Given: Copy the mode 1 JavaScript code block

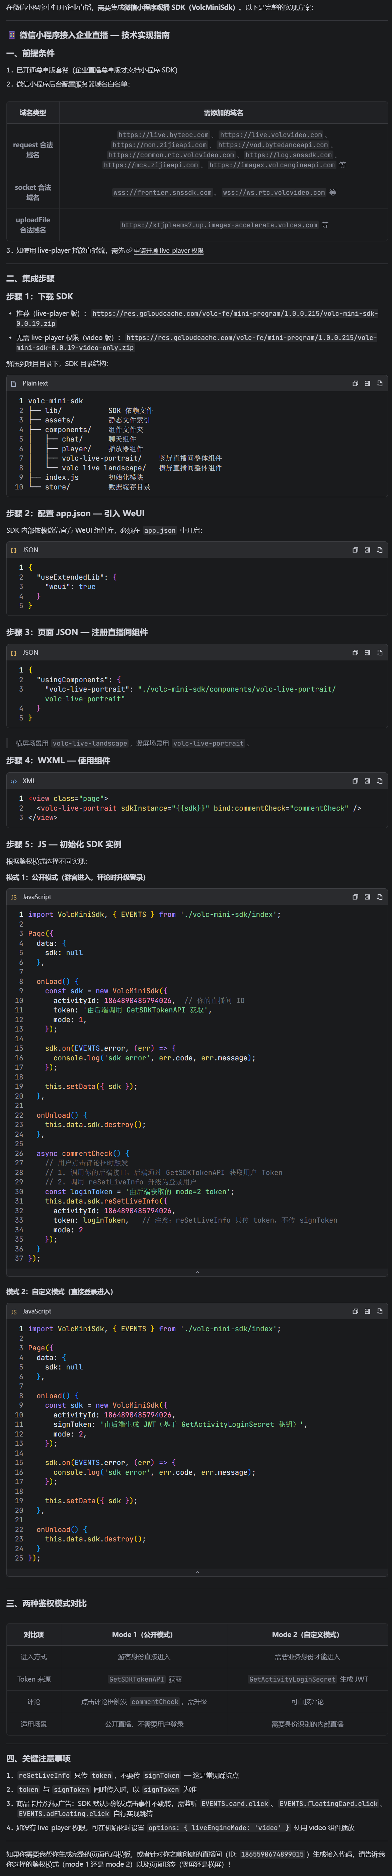Looking at the screenshot, I should tap(355, 896).
